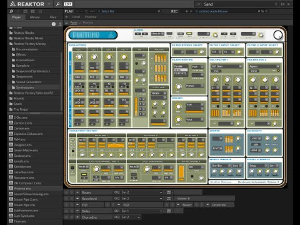
Task: Click the large round knob top right
Action: pos(277,35)
